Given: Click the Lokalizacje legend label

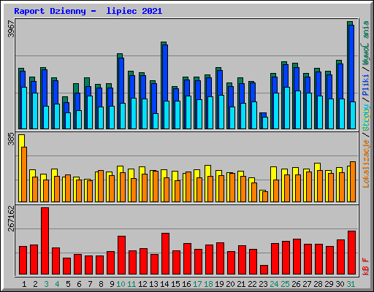Looking at the screenshot, I should click(365, 164).
